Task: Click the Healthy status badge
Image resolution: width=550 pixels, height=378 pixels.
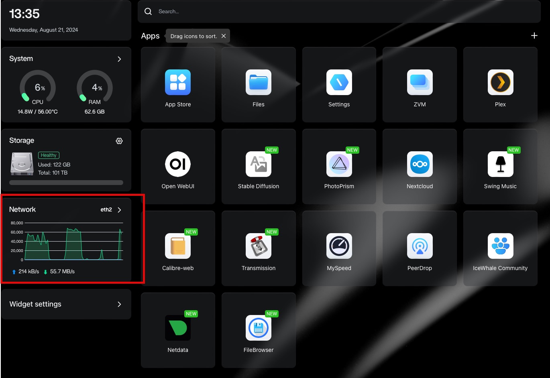Action: tap(49, 155)
